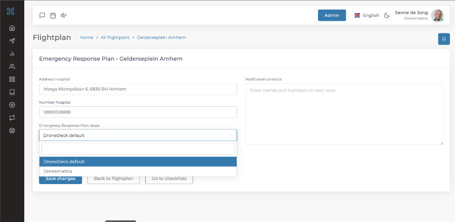This screenshot has width=455, height=222.
Task: Go to Home via sidebar house icon
Action: (12, 28)
